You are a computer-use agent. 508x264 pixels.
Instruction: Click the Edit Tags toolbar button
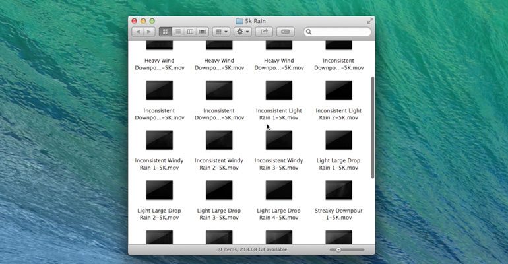[x=286, y=32]
